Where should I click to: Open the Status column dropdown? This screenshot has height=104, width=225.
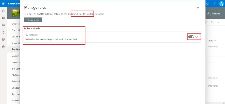click(x=212, y=41)
